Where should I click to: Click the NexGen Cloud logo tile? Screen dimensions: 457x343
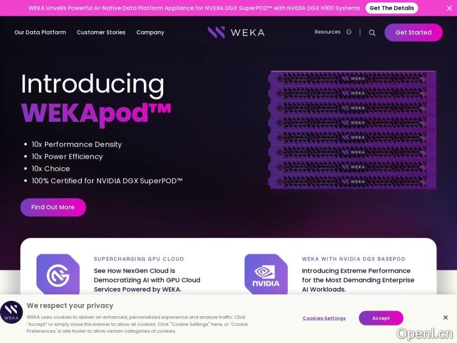click(58, 275)
